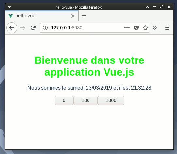Screen dimensions: 177x154
Task: Show site information icon in address bar
Action: (x=45, y=28)
